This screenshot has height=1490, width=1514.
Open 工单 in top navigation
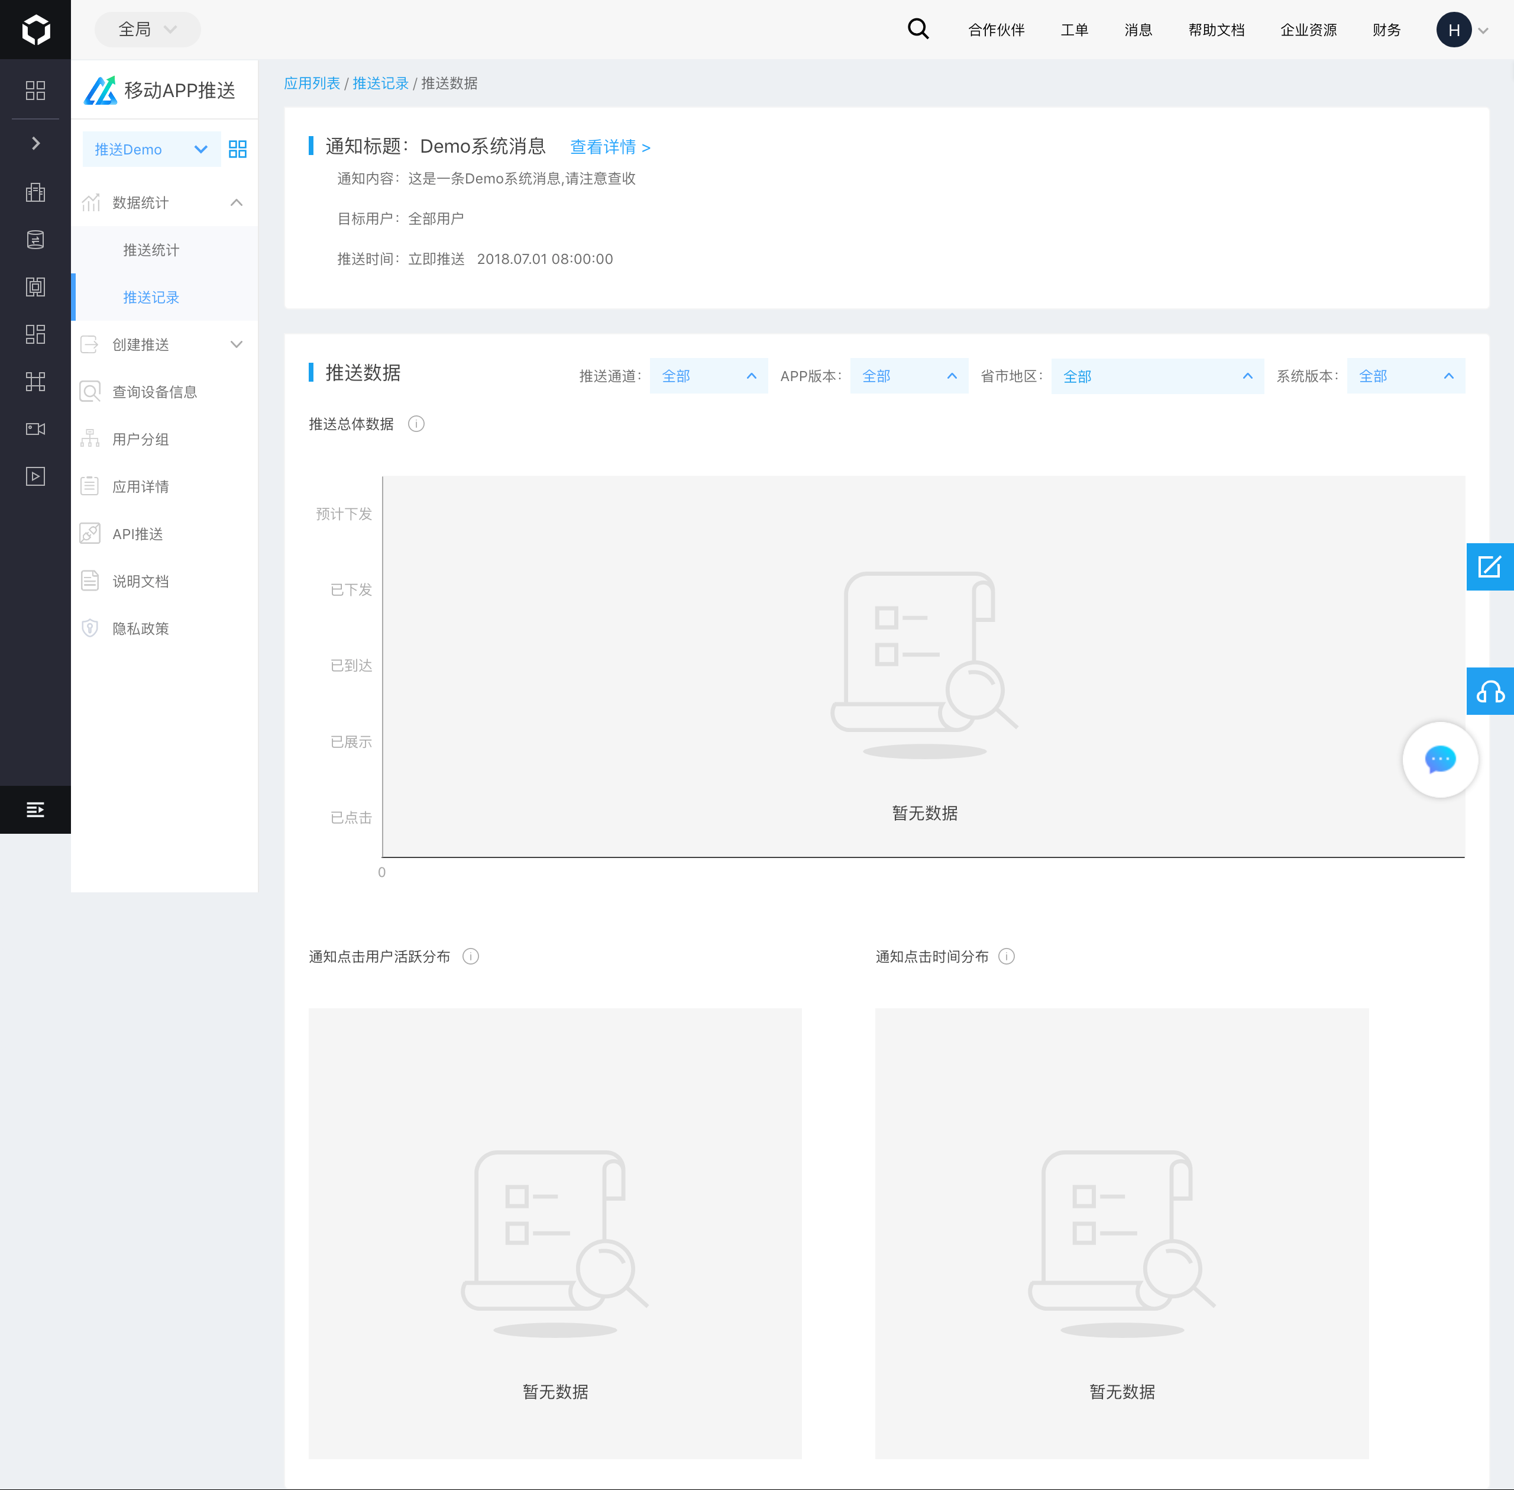pyautogui.click(x=1075, y=30)
